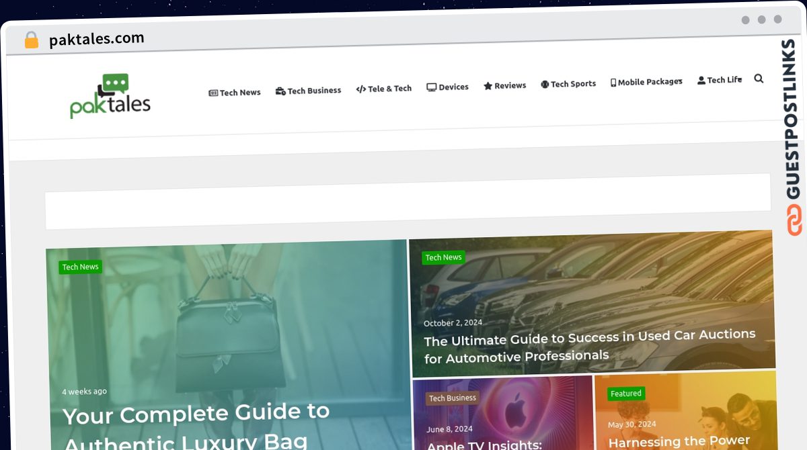The width and height of the screenshot is (807, 450).
Task: Read Your Complete Guide to Authentic Luxury Bag
Action: point(196,426)
